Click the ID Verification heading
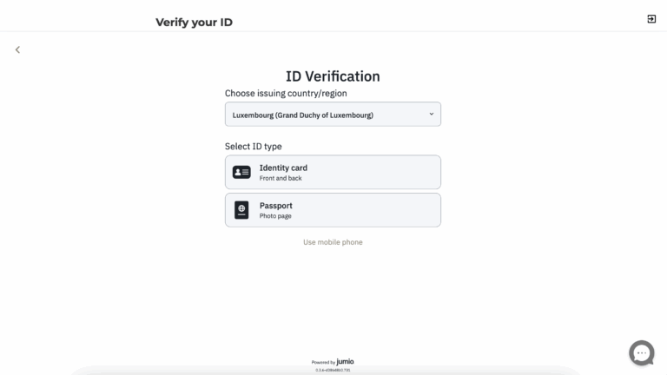Screen dimensions: 667x375 tap(333, 76)
